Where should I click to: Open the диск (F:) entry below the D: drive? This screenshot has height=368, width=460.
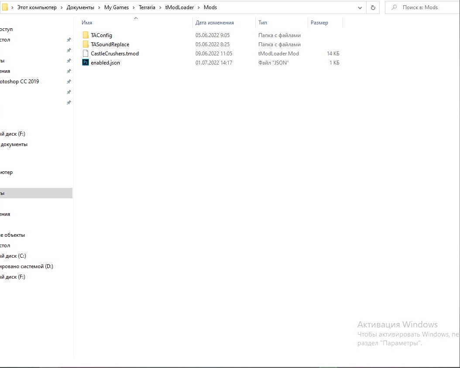pyautogui.click(x=13, y=276)
